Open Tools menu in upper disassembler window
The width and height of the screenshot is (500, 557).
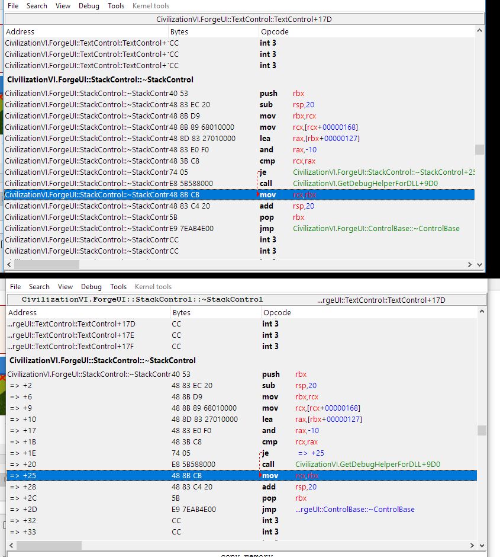(116, 6)
